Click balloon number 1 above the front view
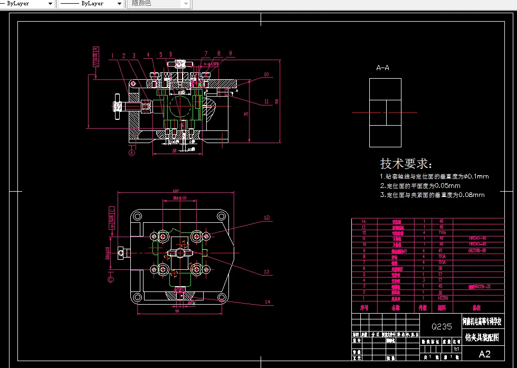 pos(112,56)
